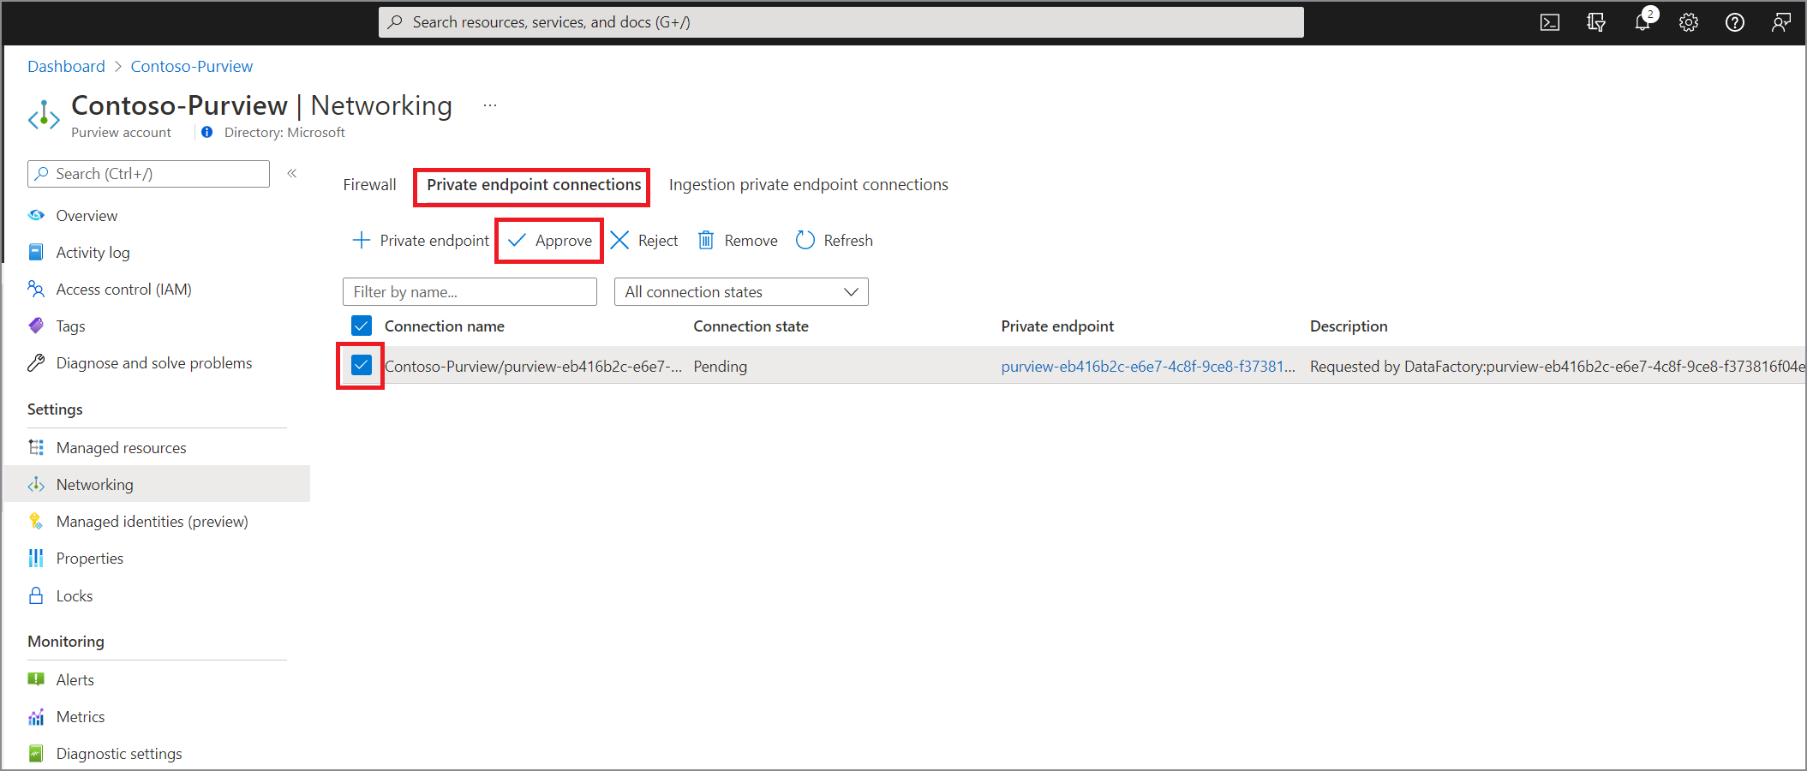Click the Diagnostic settings icon
This screenshot has height=771, width=1807.
36,753
